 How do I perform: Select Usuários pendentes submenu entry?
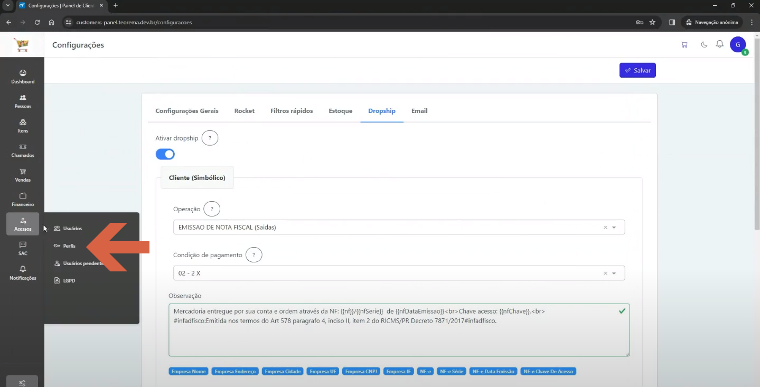(x=79, y=263)
